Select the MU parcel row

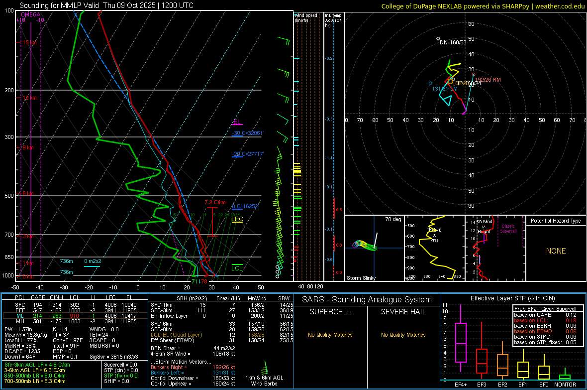coord(75,321)
